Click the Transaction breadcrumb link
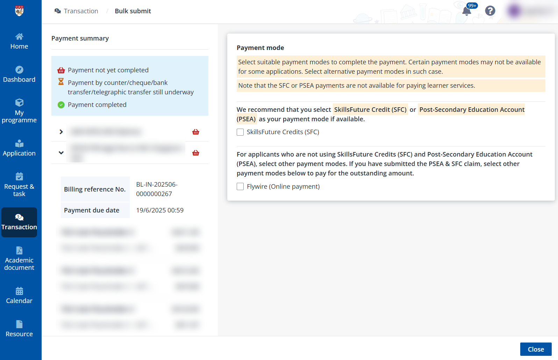This screenshot has width=558, height=360. (81, 11)
